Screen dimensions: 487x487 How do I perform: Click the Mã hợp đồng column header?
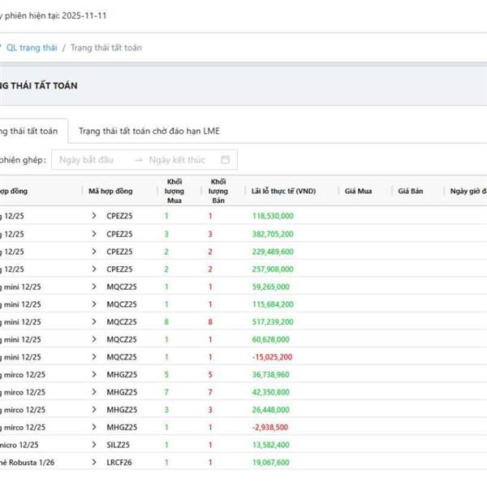click(110, 191)
